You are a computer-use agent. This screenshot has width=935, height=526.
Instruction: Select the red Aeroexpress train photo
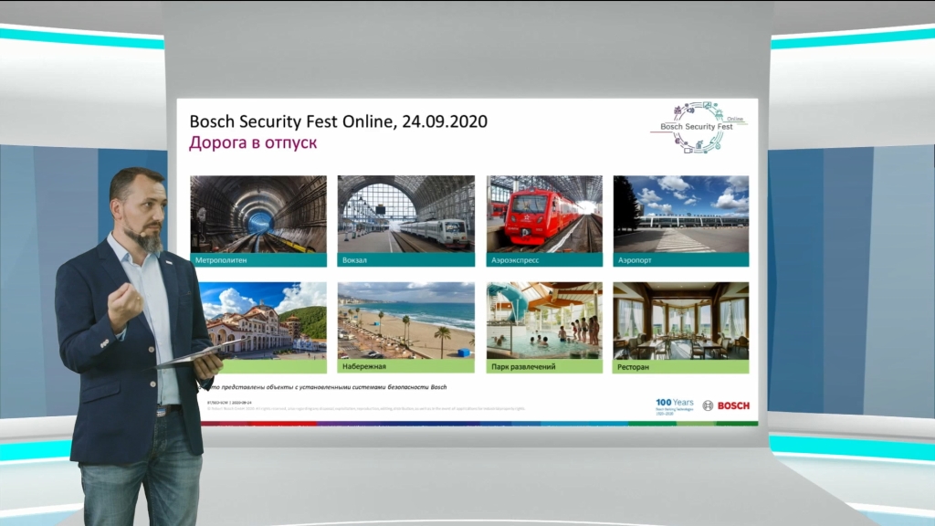(x=544, y=214)
